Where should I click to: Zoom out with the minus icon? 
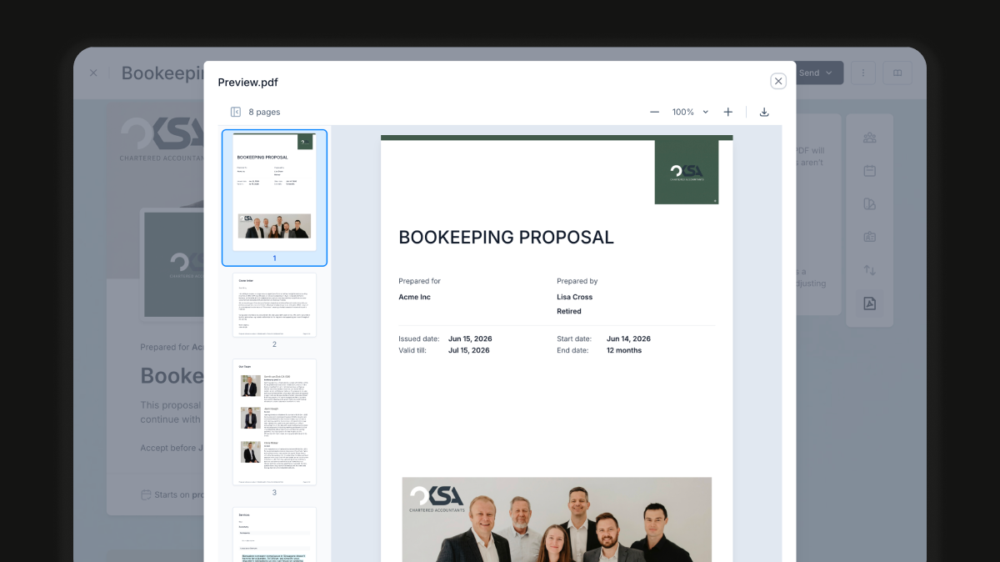coord(654,112)
